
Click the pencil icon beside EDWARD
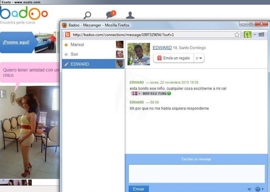point(66,64)
